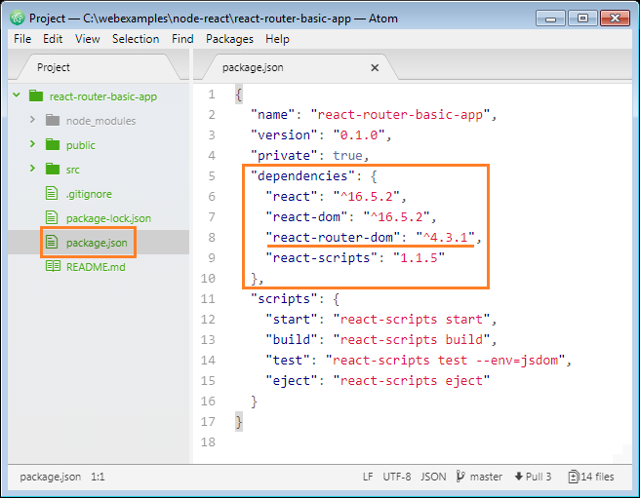Open the Edit menu

tap(53, 39)
